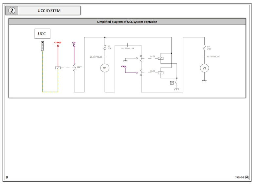This screenshot has width=260, height=184.
Task: Click the page letter B in footer
Action: (x=7, y=177)
